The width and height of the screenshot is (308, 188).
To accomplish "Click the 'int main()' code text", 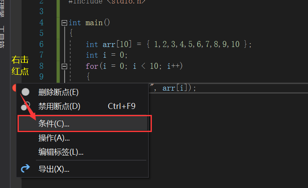I will pyautogui.click(x=89, y=23).
